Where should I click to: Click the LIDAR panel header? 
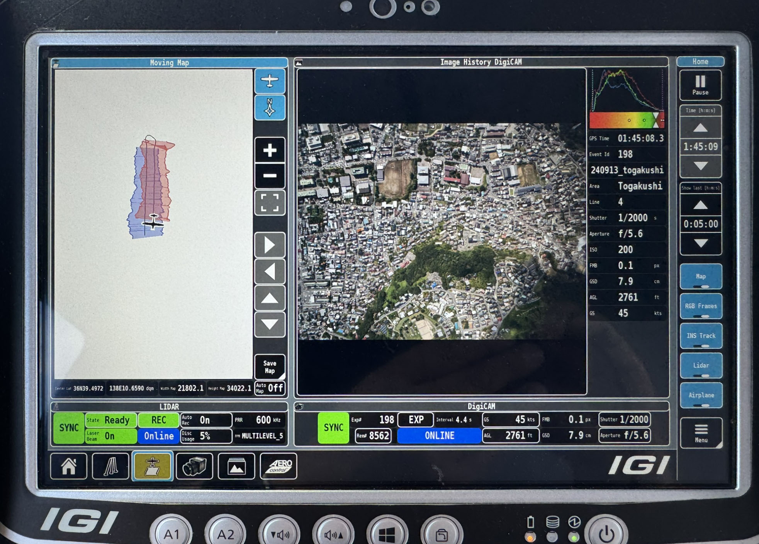tap(169, 406)
